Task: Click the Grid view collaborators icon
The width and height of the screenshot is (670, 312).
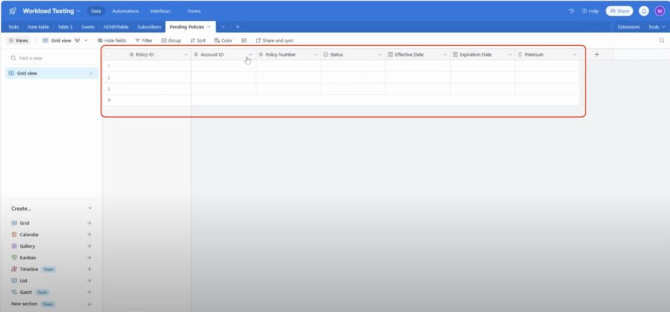Action: [x=77, y=40]
